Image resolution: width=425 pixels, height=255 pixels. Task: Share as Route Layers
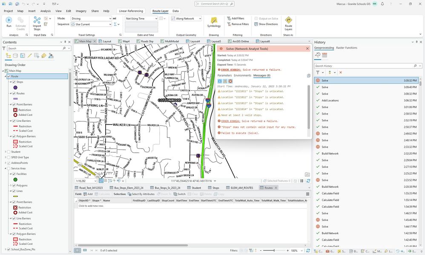click(288, 23)
